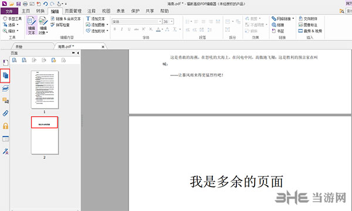
Task: Click the second page-panel toolbar icon
Action: click(x=24, y=60)
